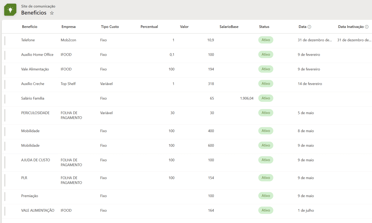Click the Beneficios list title
The height and width of the screenshot is (223, 372).
(x=34, y=13)
